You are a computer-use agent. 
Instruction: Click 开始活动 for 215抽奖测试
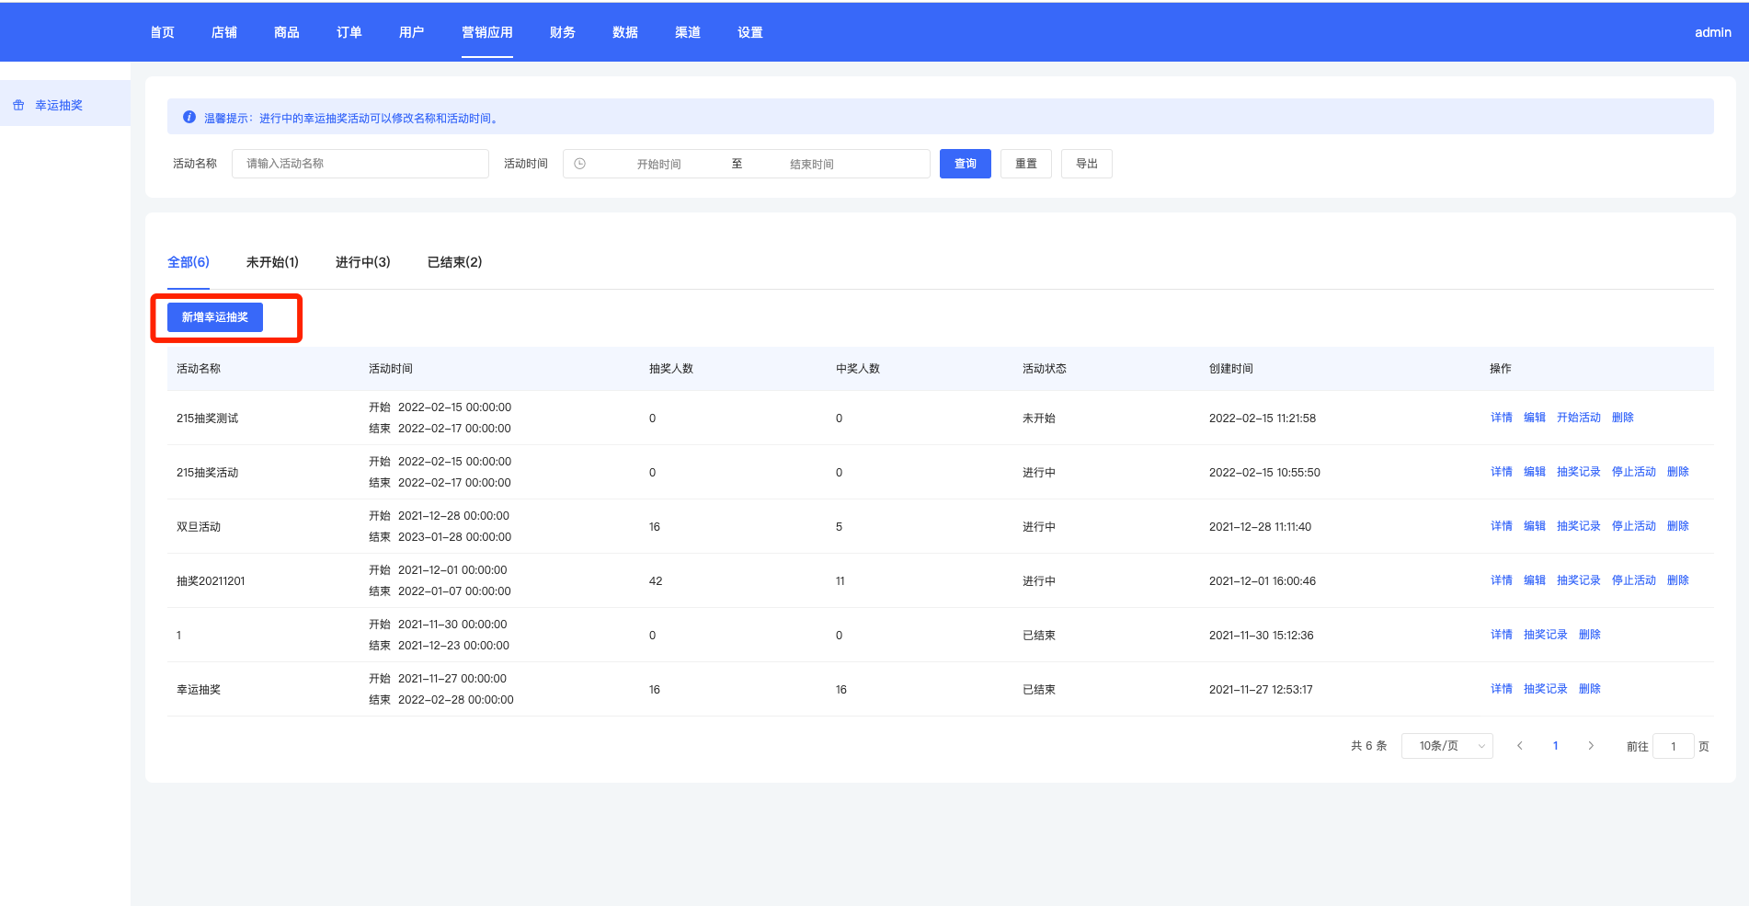1578,418
